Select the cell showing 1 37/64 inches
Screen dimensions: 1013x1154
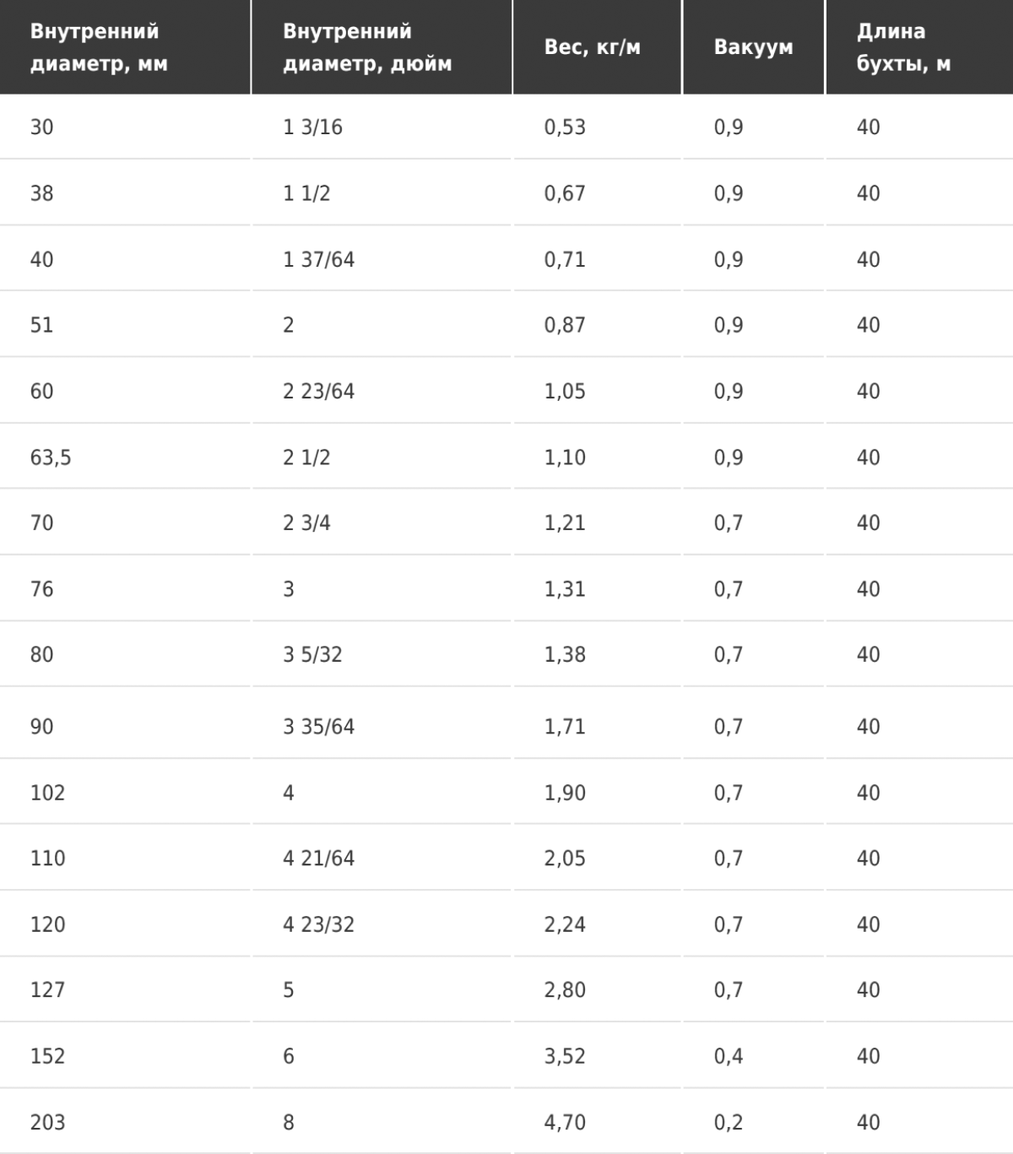(x=382, y=259)
